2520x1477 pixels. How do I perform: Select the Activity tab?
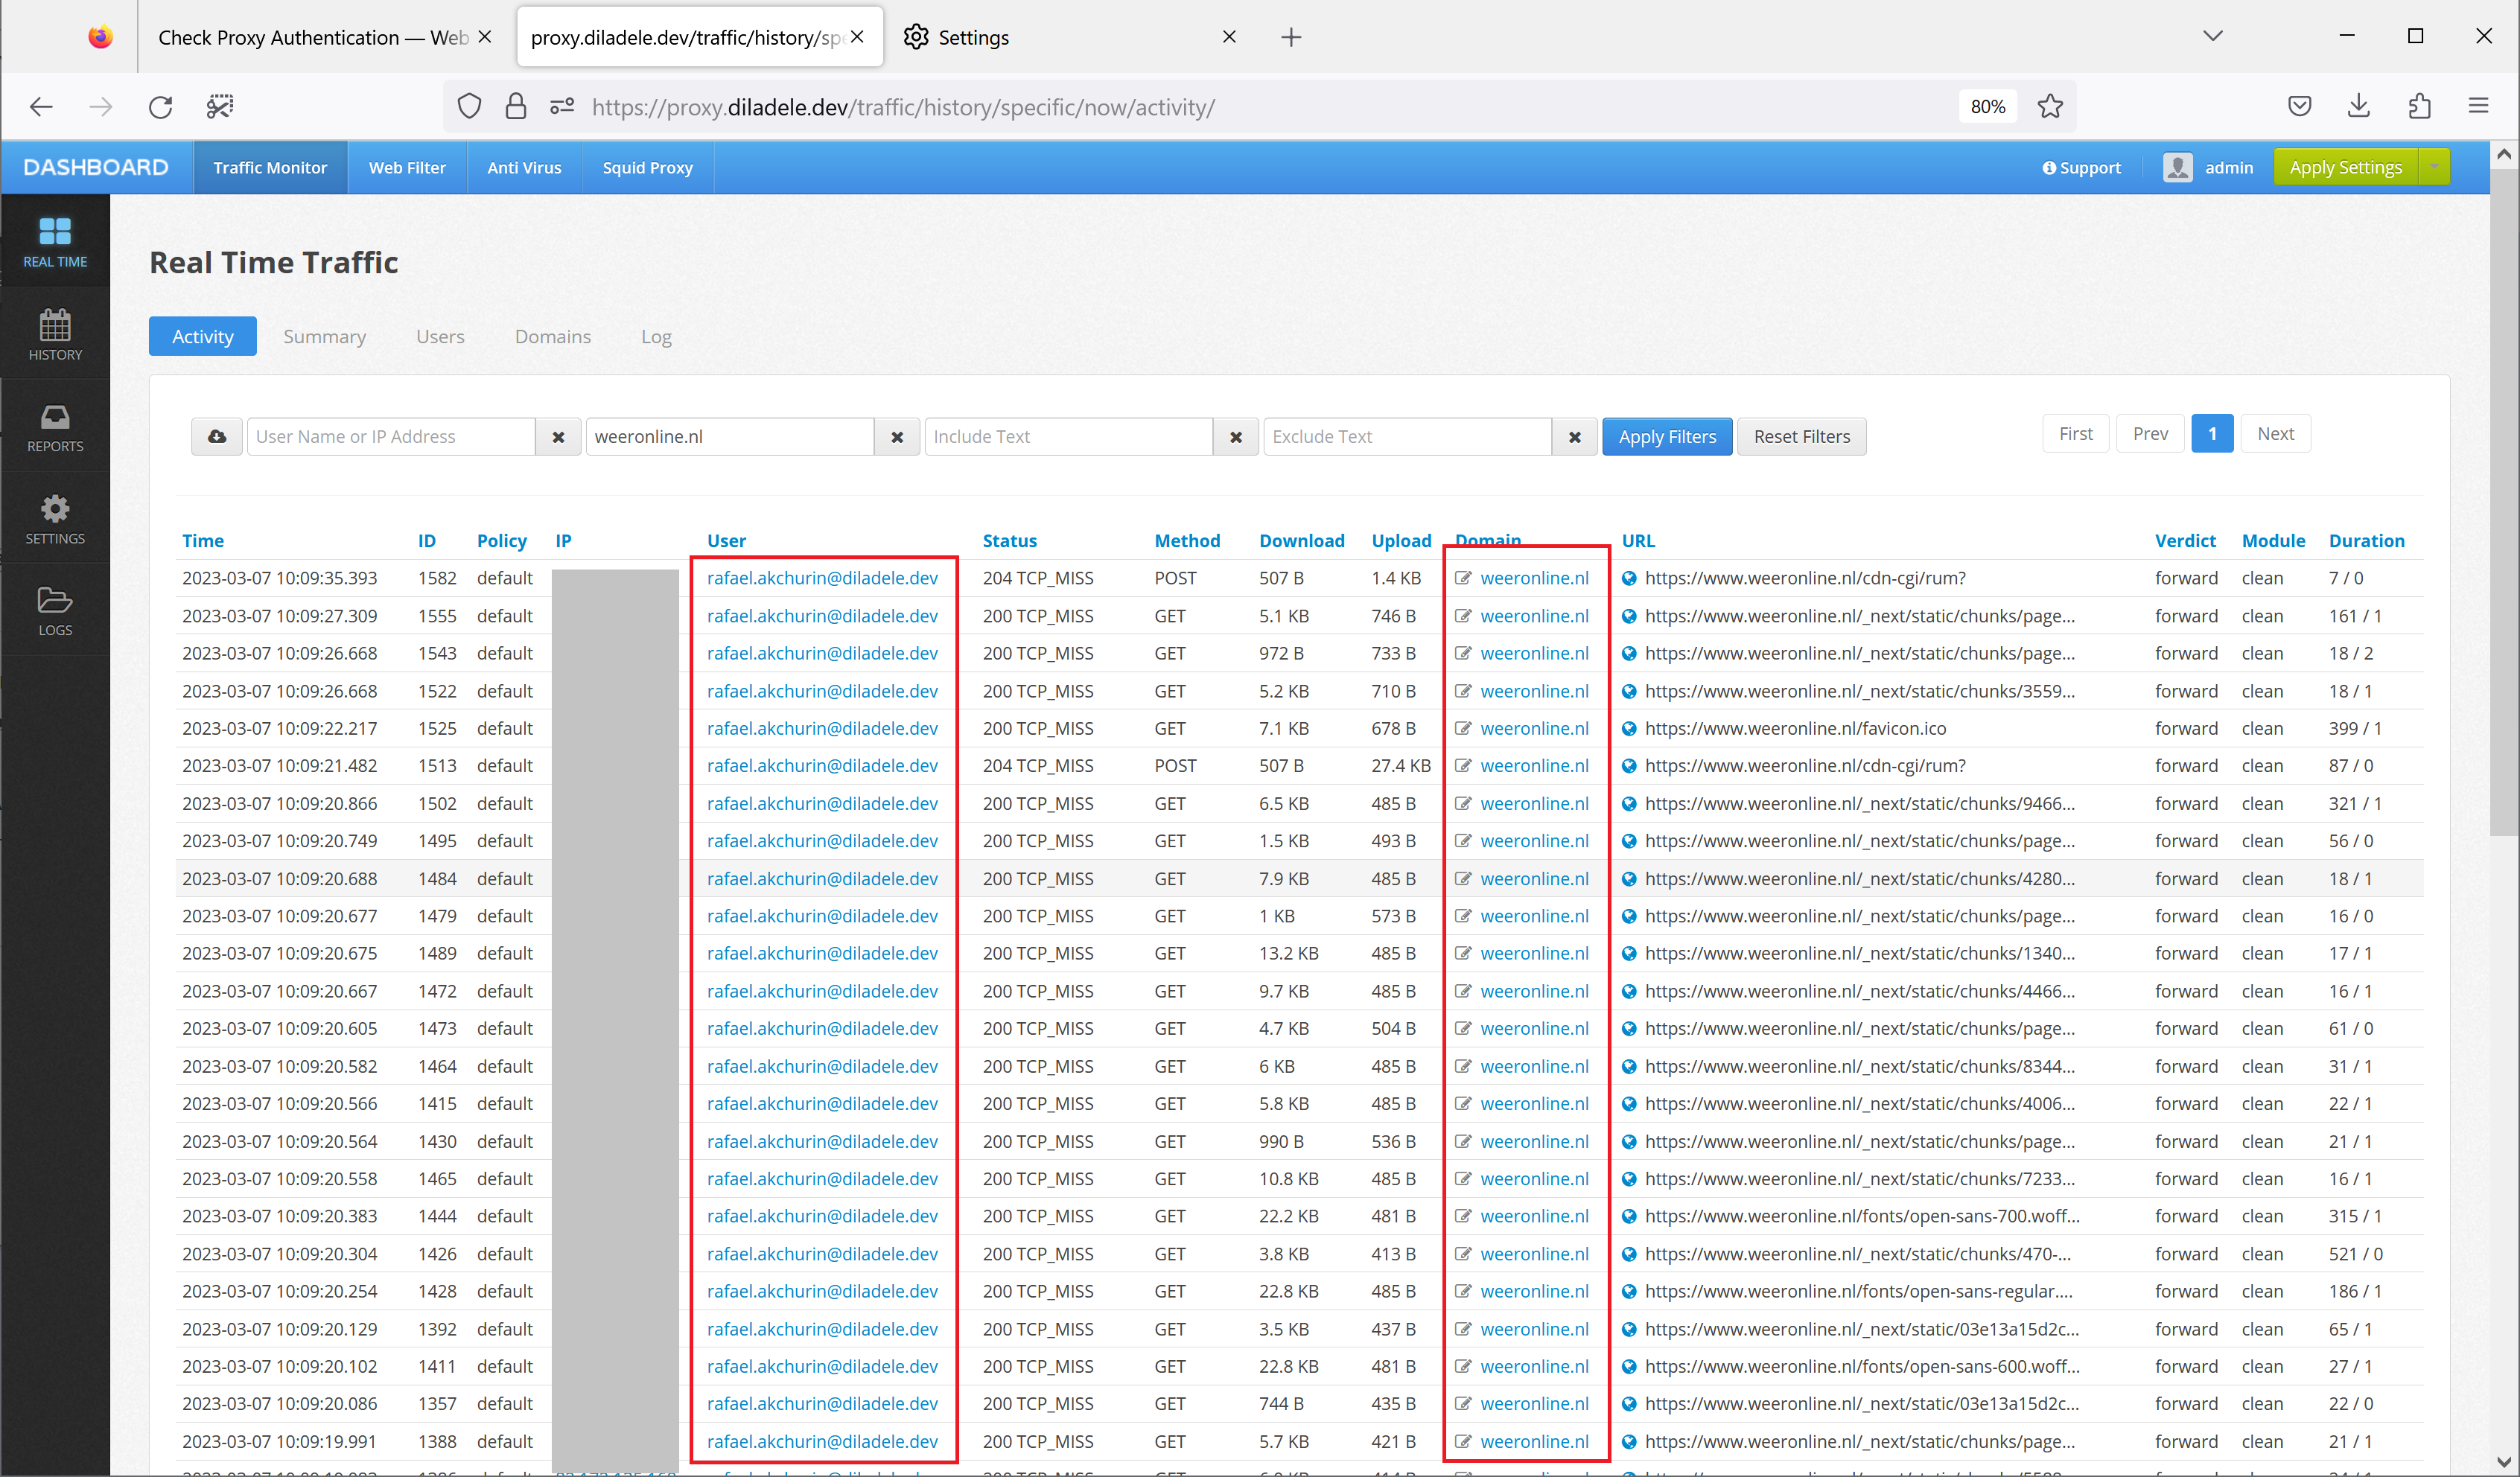point(203,336)
